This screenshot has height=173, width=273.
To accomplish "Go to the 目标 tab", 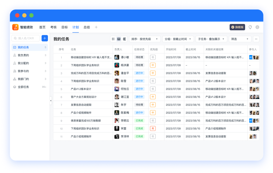I will (65, 27).
